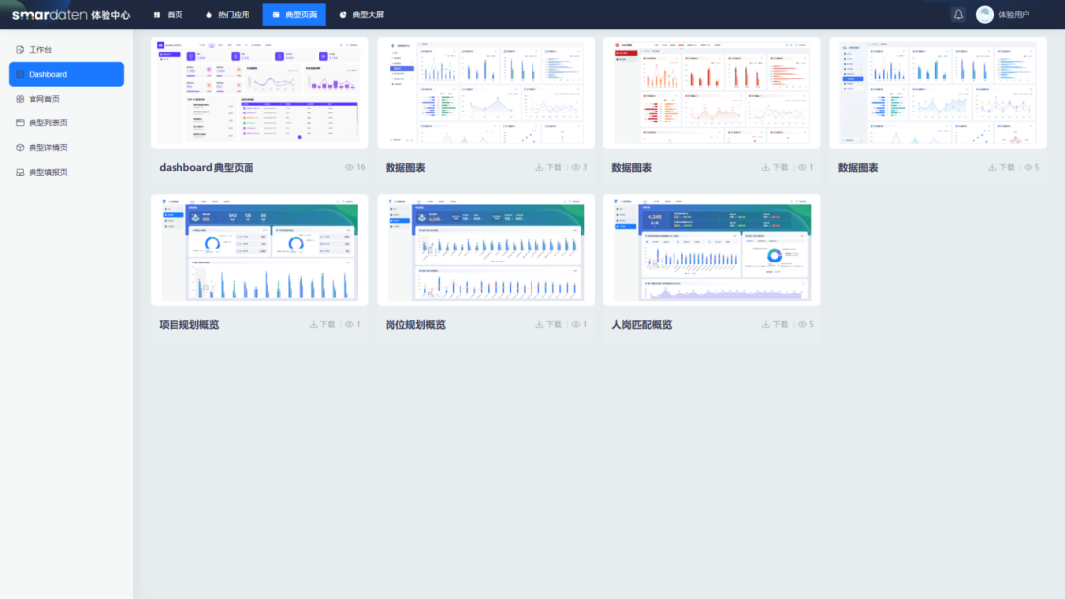This screenshot has height=599, width=1065.
Task: Open 工作台 in the sidebar
Action: 67,49
